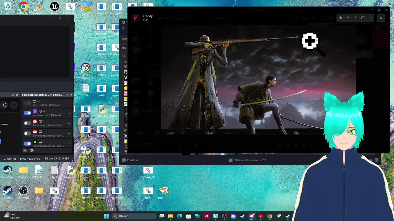
Task: Click the Freddy username in viewer
Action: tap(148, 16)
